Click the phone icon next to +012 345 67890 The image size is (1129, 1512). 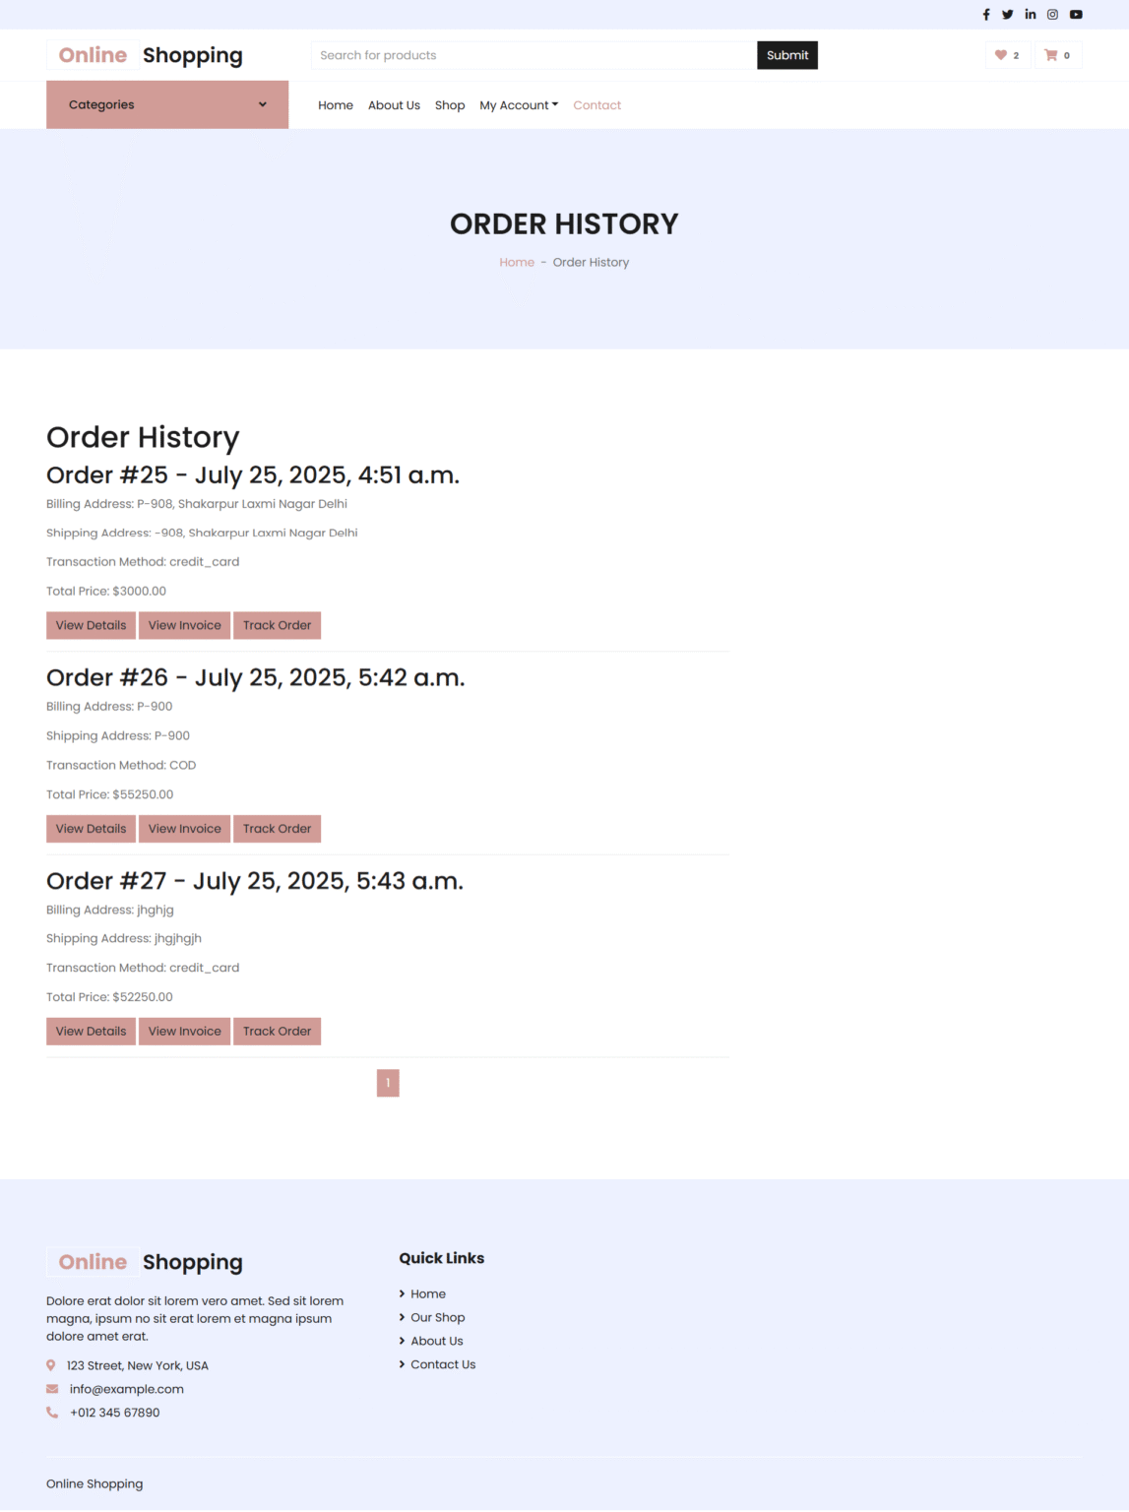point(50,1412)
